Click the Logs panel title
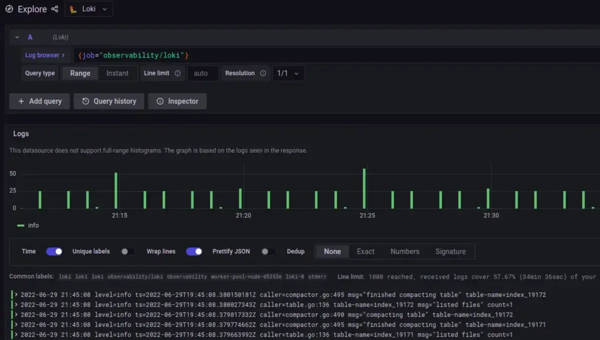Image resolution: width=600 pixels, height=340 pixels. 21,134
